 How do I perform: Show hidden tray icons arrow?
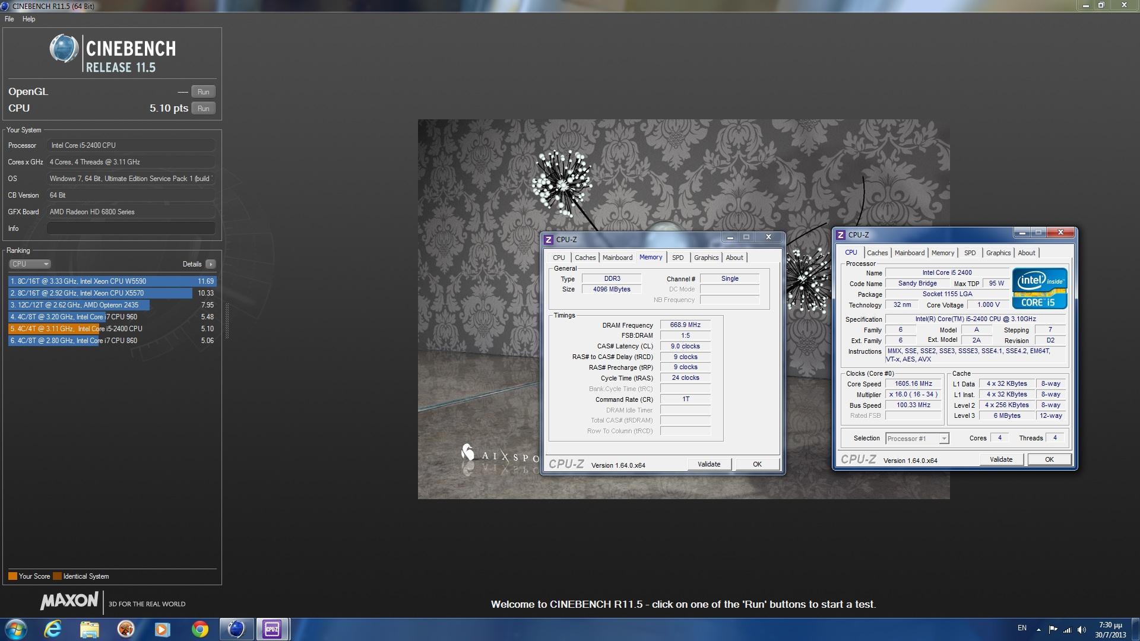pyautogui.click(x=1038, y=629)
